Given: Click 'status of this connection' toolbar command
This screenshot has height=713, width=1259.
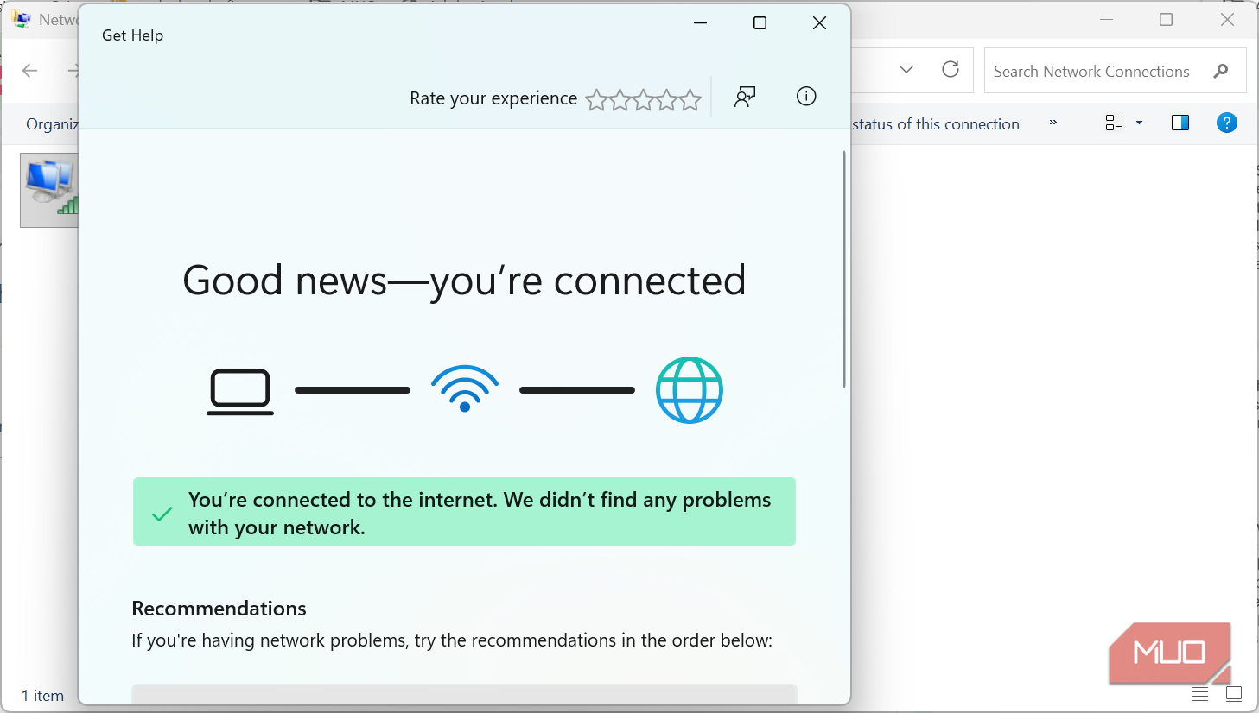Looking at the screenshot, I should (x=936, y=124).
